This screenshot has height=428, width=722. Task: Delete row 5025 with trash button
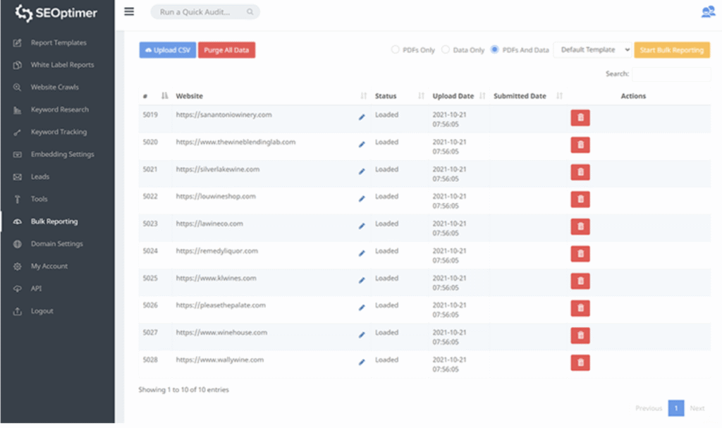click(580, 281)
